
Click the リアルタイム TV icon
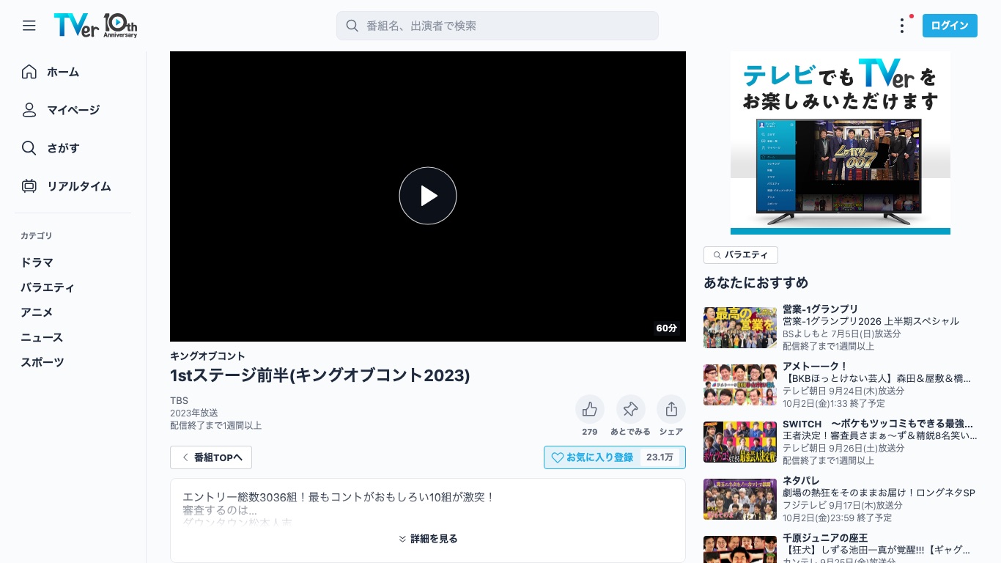29,186
